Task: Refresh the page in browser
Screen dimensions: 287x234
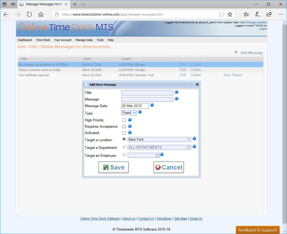Action: point(29,14)
